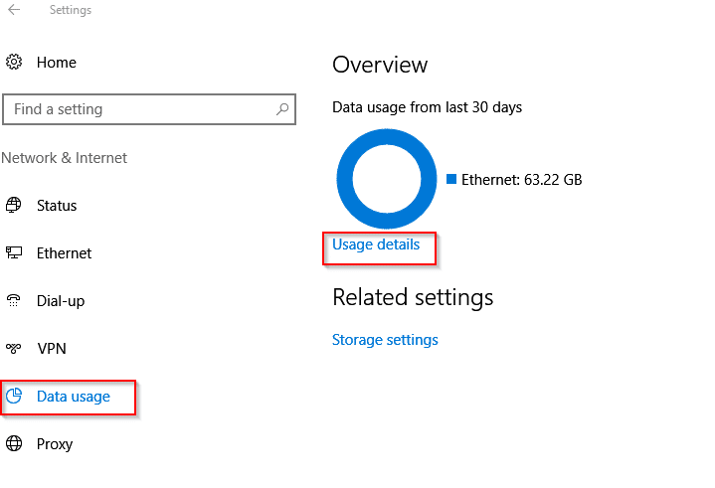The image size is (715, 488).
Task: Select the Proxy menu item
Action: click(55, 444)
